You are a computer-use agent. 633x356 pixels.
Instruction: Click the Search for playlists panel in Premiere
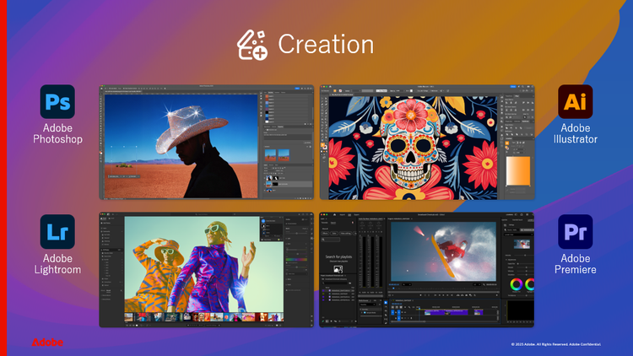[338, 256]
